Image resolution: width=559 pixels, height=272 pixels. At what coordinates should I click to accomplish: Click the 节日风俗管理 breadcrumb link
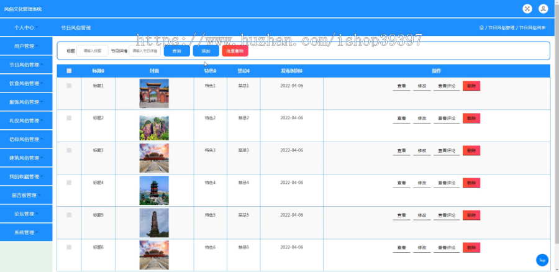[x=501, y=27]
